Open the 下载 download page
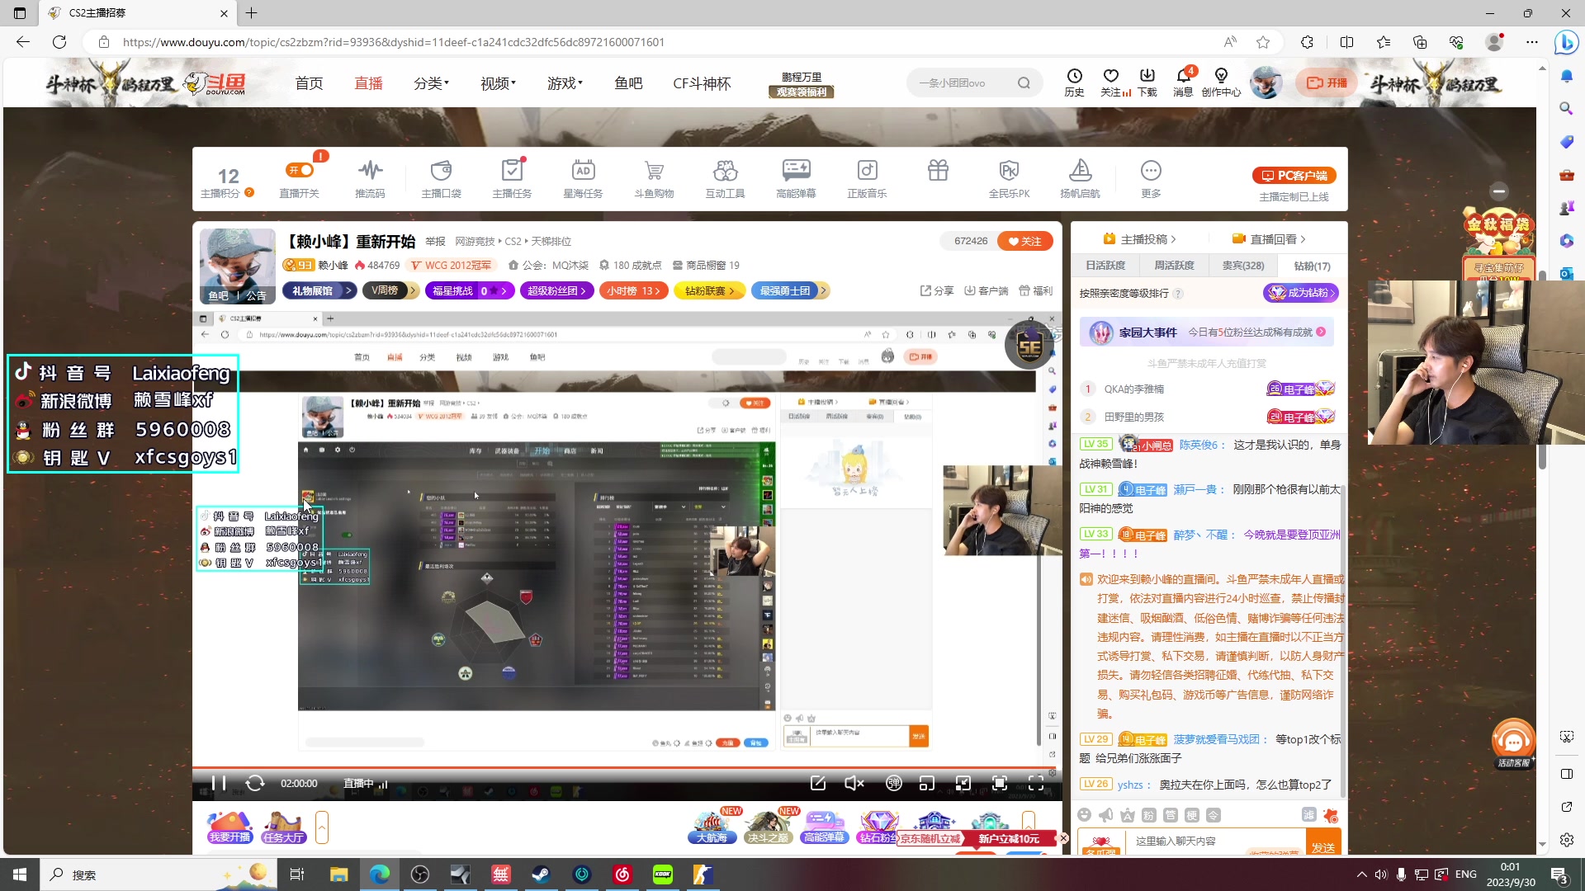 point(1147,82)
